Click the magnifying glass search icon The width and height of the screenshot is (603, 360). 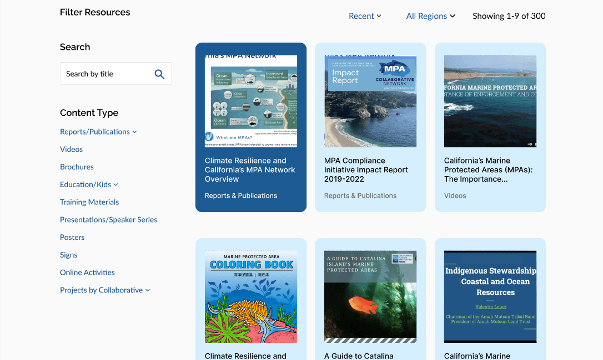point(159,74)
